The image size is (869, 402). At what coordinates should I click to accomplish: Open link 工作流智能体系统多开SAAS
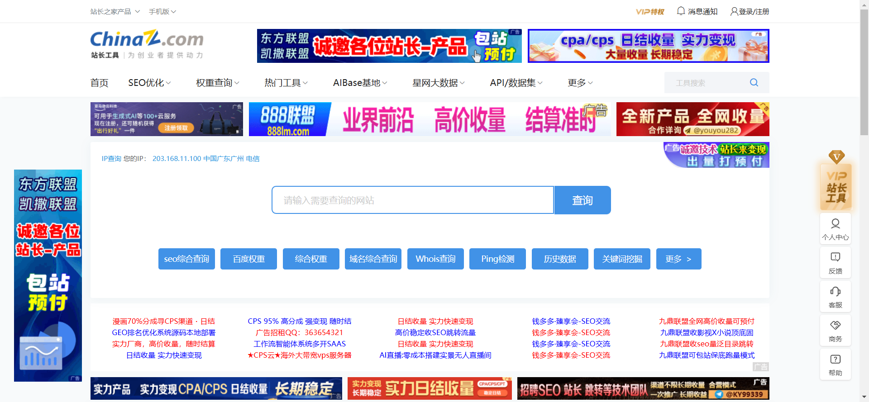[300, 344]
